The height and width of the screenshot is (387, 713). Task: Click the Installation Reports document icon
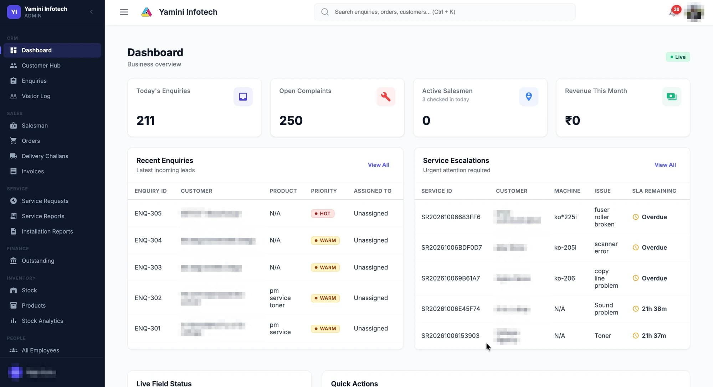(x=14, y=231)
